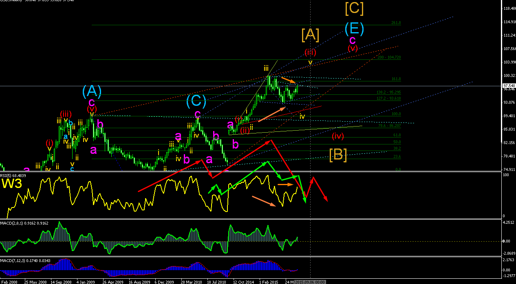Select the orange [A] wave label
The width and height of the screenshot is (516, 284).
click(310, 35)
